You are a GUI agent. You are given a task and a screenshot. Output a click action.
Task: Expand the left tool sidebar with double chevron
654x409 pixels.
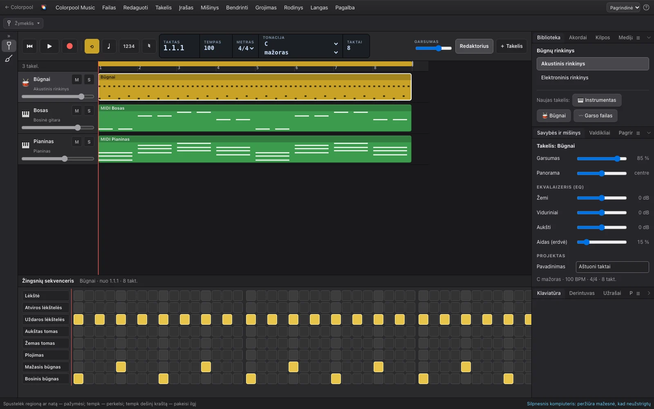click(9, 36)
